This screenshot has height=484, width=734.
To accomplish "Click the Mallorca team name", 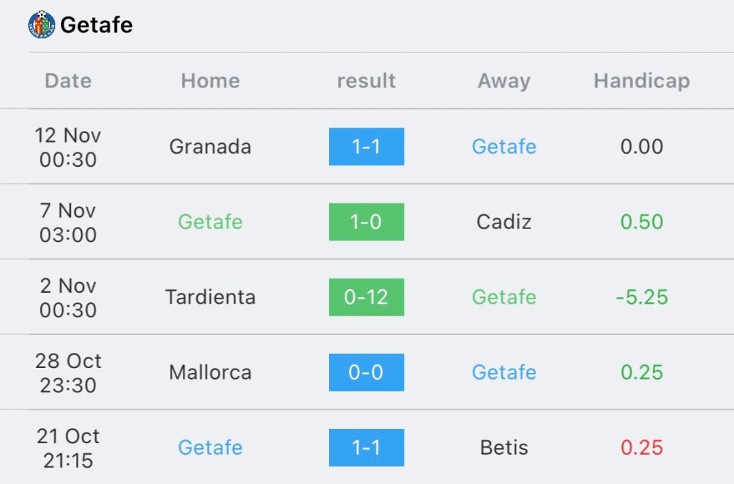I will coord(210,372).
